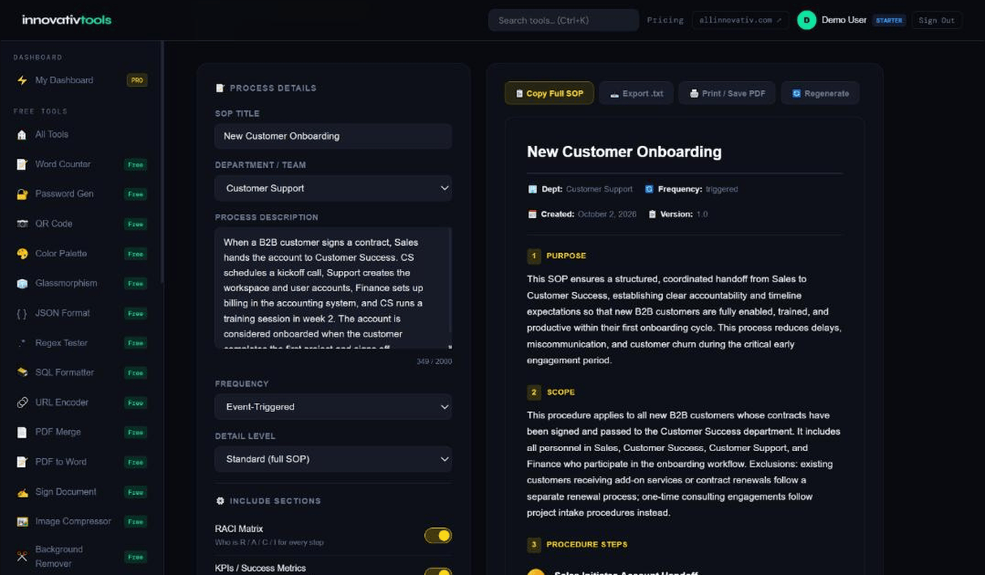This screenshot has height=575, width=985.
Task: Edit the SOP Title input
Action: click(x=333, y=136)
